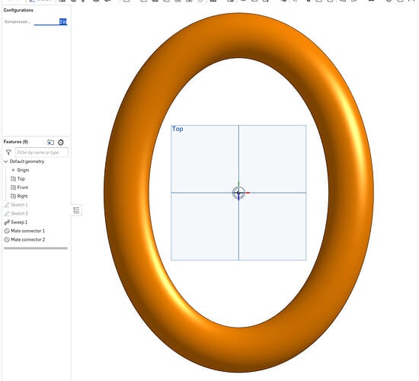Select the Front plane icon in tree
Image resolution: width=419 pixels, height=381 pixels.
[13, 187]
